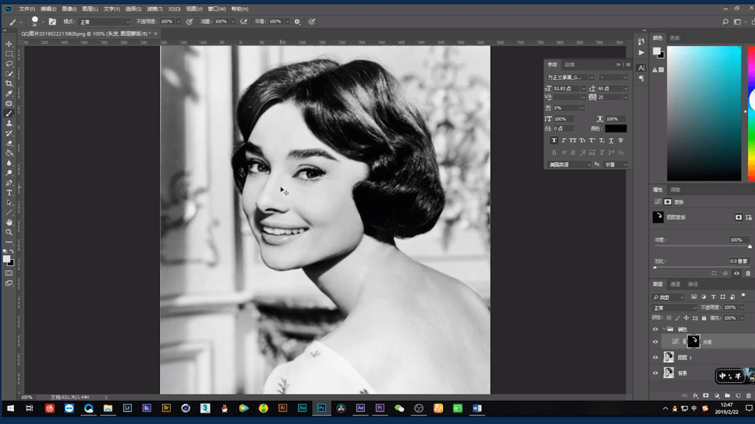Viewport: 755px width, 424px height.
Task: Open the 滤镜(T) menu
Action: point(154,9)
